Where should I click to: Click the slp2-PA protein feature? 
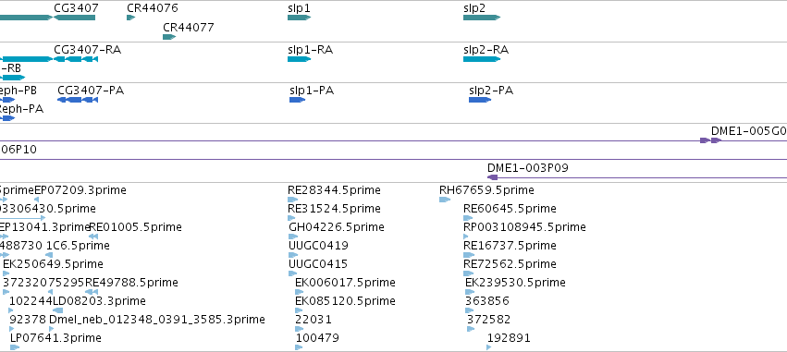(480, 100)
